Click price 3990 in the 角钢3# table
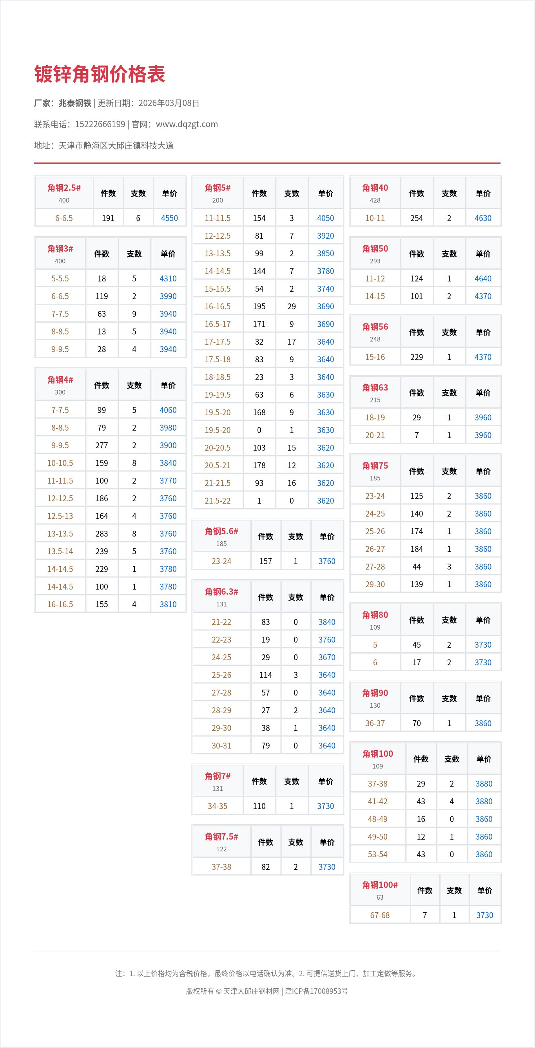The width and height of the screenshot is (535, 1048). [x=168, y=296]
